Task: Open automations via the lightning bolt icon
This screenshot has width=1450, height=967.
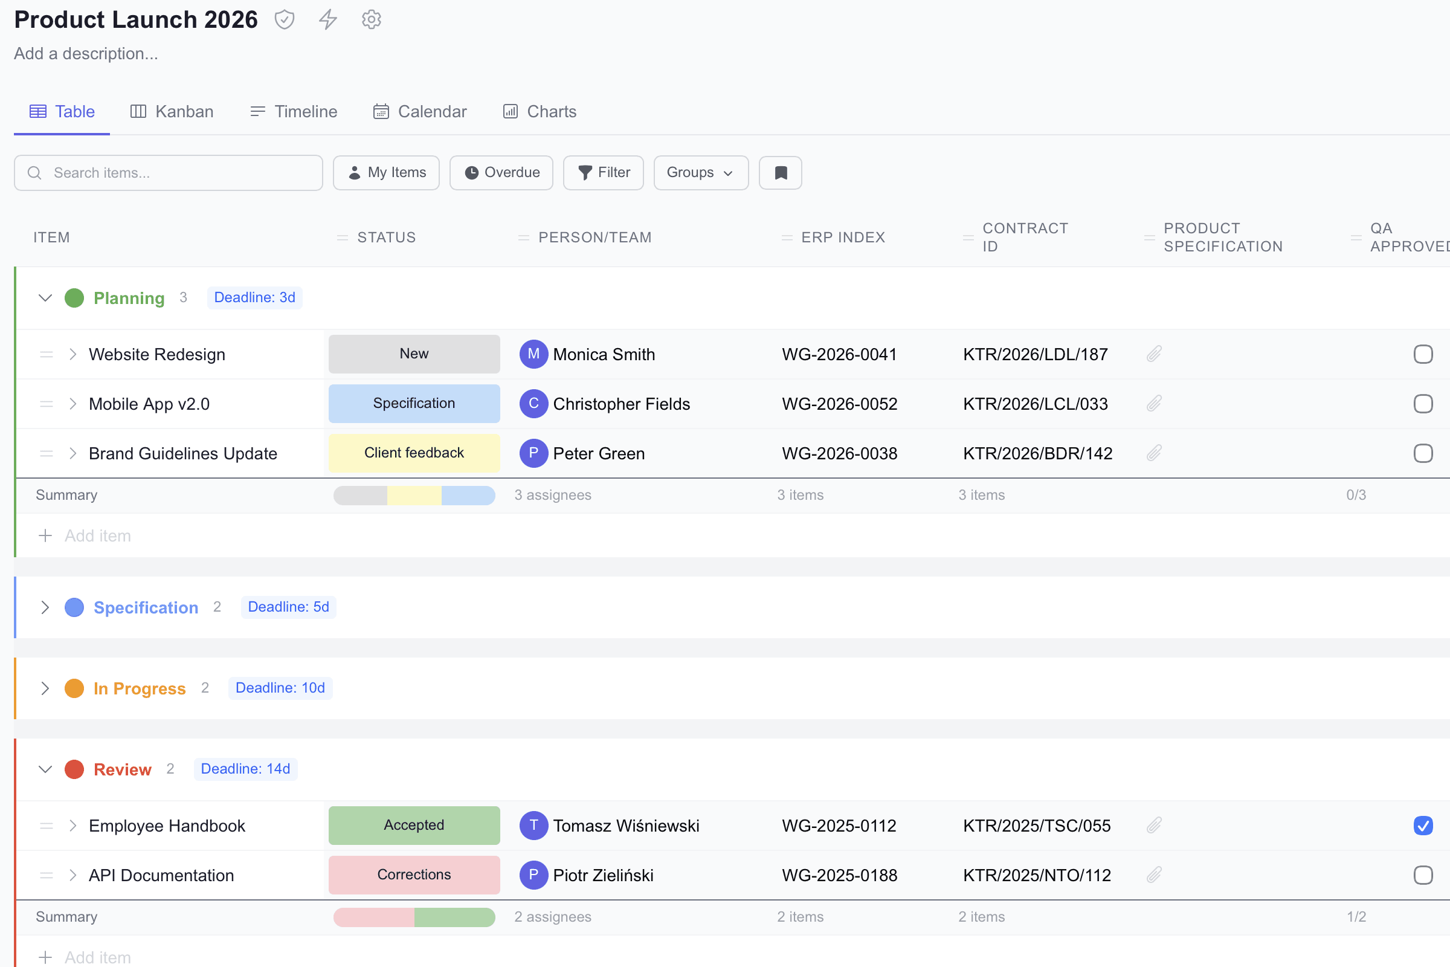Action: tap(327, 20)
